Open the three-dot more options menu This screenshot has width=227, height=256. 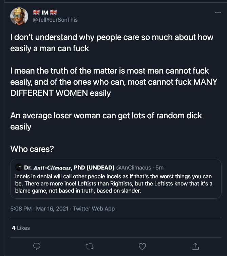tap(218, 13)
